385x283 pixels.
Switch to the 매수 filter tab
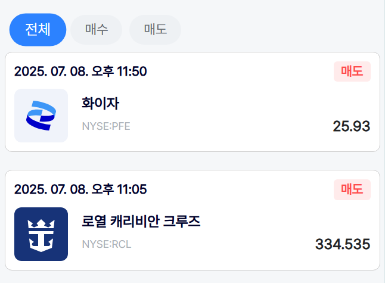[x=97, y=30]
